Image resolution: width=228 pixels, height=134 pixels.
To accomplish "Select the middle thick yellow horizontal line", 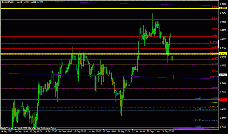I will point(109,54).
